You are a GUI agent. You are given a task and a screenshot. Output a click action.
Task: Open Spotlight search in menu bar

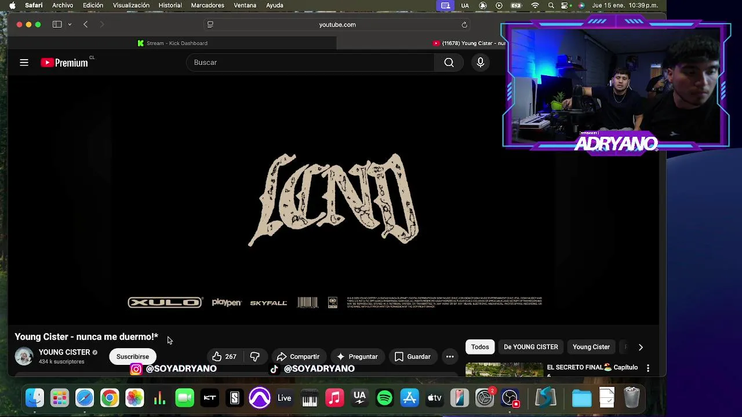551,5
